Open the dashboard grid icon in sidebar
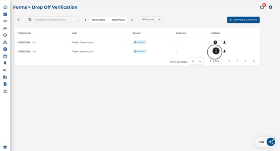 (5, 14)
